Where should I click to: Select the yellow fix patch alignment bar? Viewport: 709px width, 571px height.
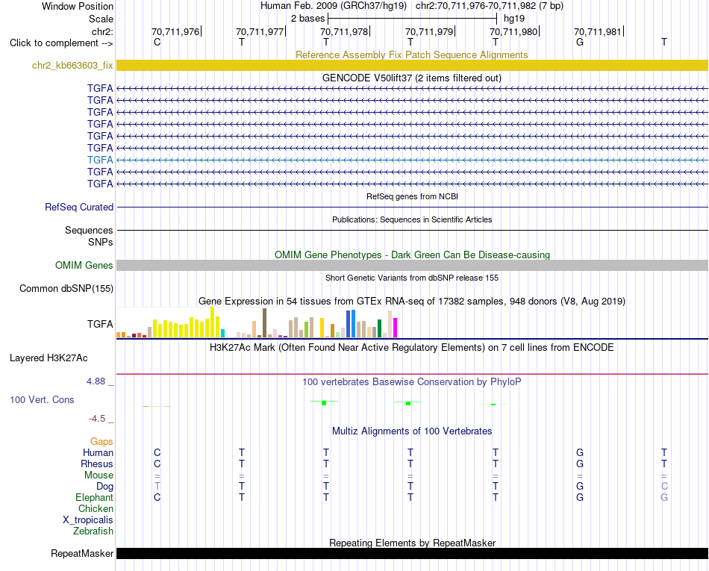[x=412, y=65]
